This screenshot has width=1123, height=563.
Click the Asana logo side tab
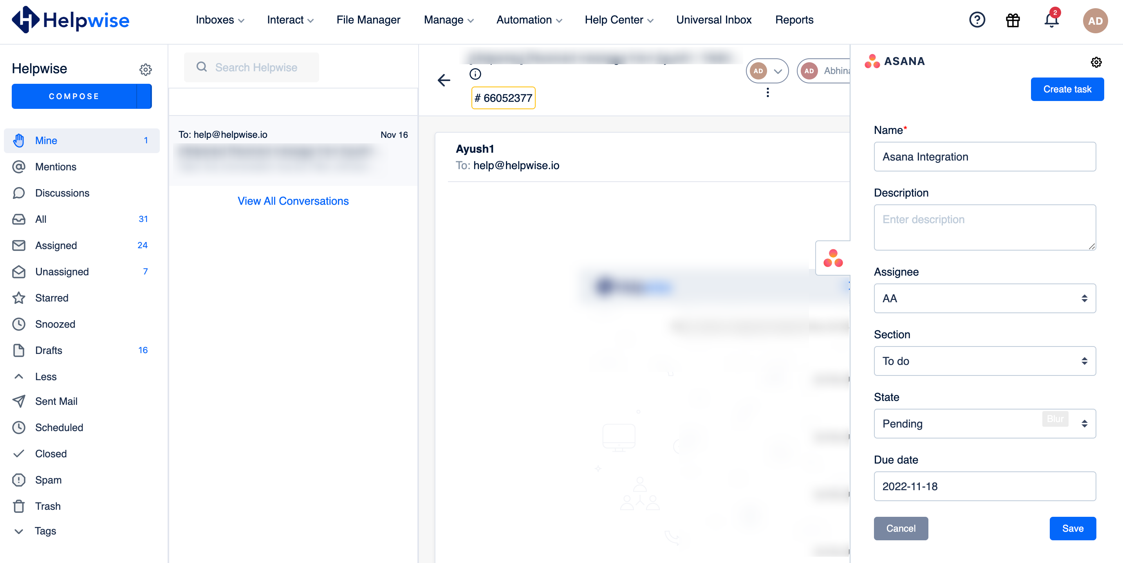point(833,258)
